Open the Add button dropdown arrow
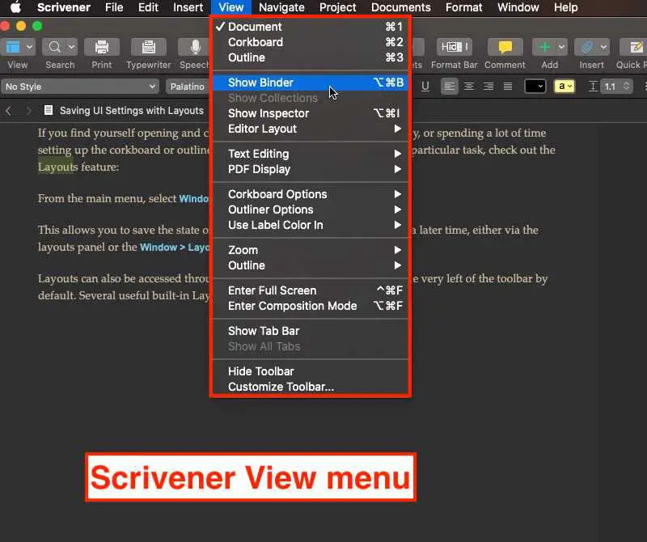 [560, 47]
